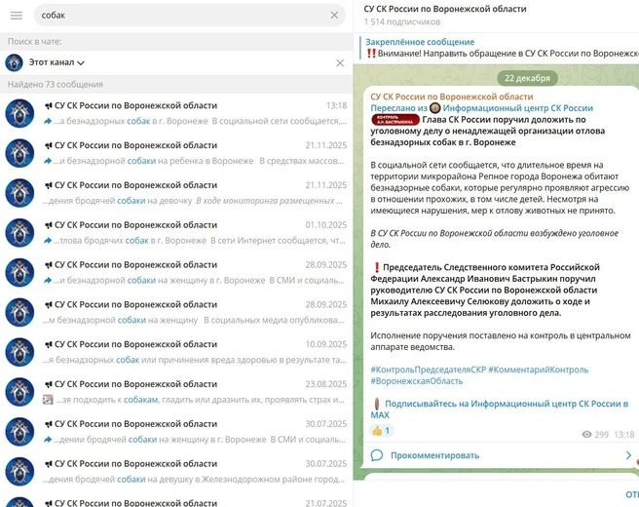Screen dimensions: 639x507
Task: Open channel name in message header
Action: pos(452,97)
